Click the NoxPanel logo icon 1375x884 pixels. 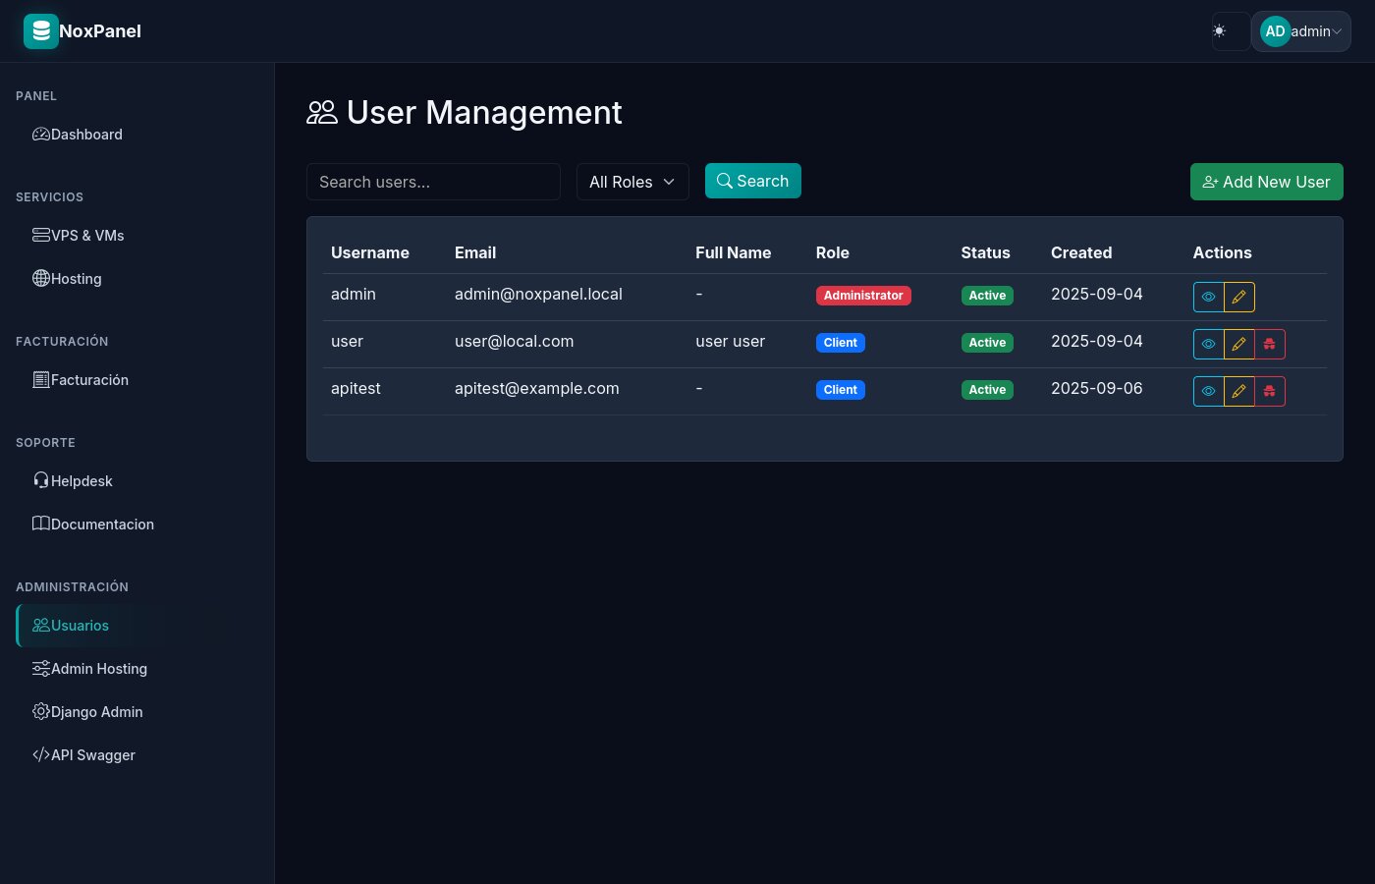[x=40, y=31]
